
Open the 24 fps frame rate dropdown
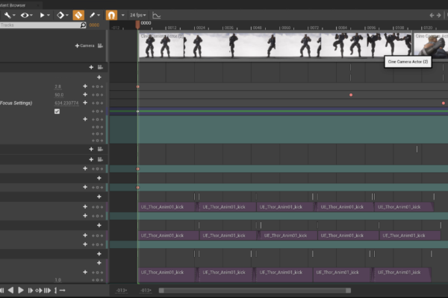pyautogui.click(x=138, y=15)
